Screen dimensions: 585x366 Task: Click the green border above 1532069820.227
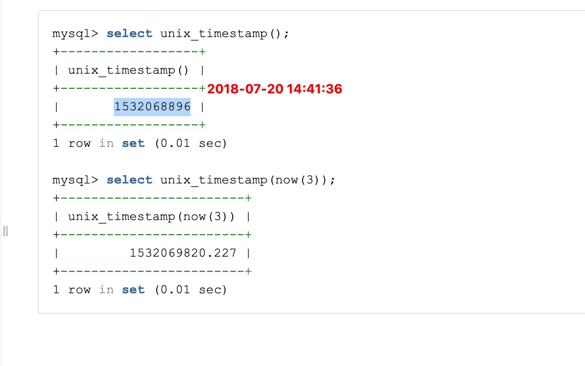(x=152, y=235)
